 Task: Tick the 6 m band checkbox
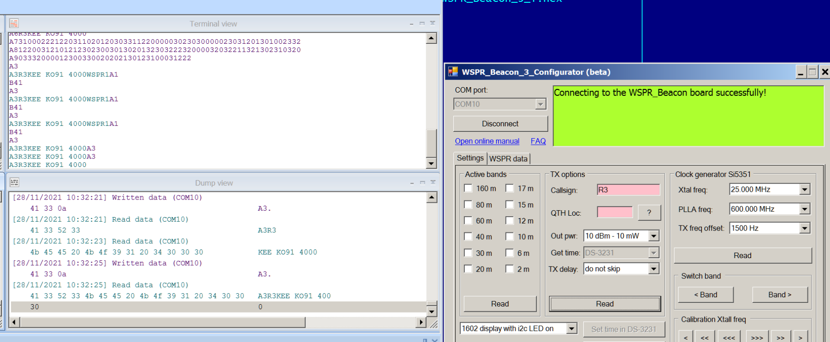coord(510,253)
